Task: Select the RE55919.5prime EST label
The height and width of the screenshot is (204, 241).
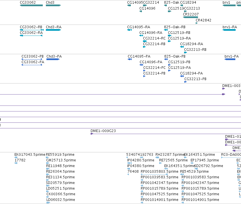Action: (x=60, y=155)
